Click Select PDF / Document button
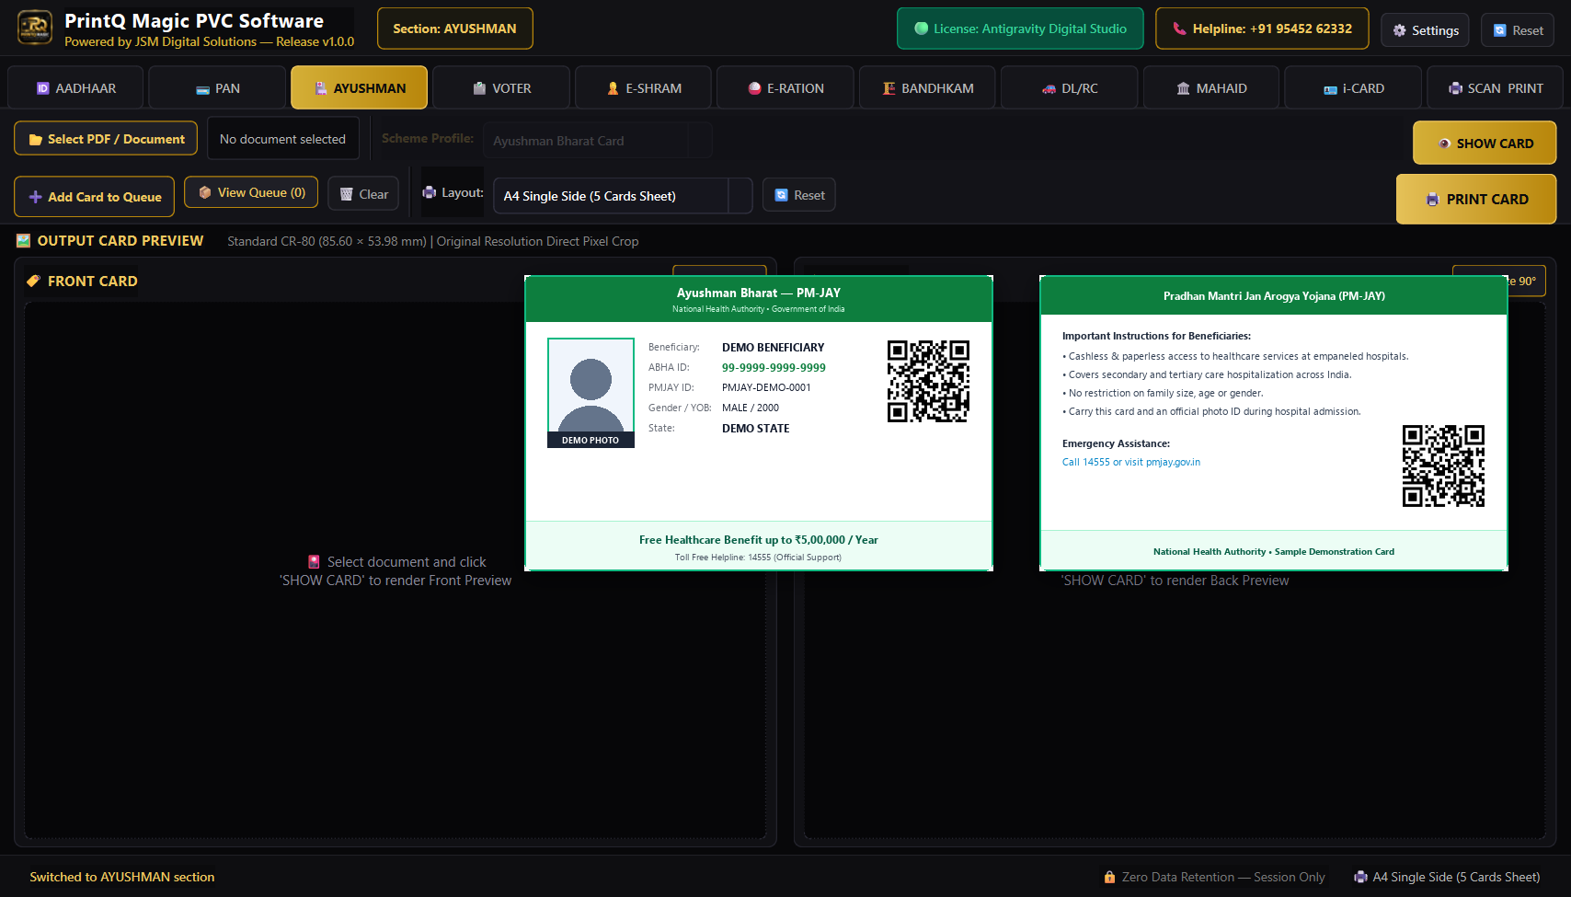Screen dimensions: 1571x897 point(106,139)
